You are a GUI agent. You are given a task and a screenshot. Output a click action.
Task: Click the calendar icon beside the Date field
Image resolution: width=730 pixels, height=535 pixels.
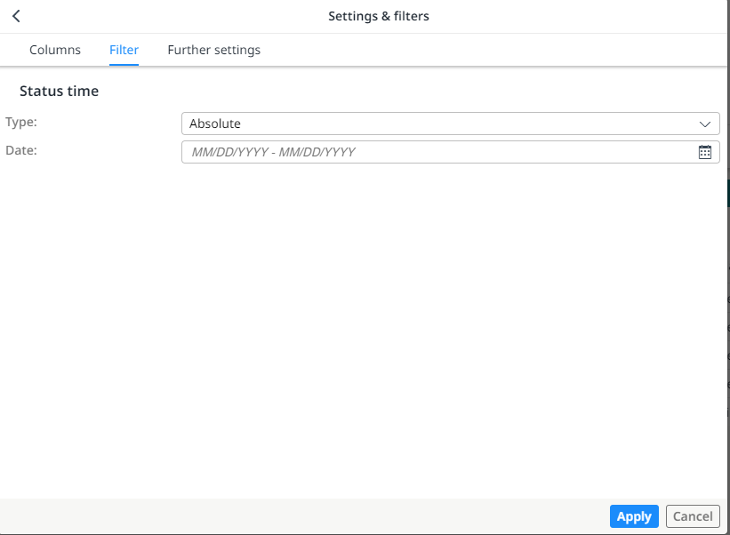pyautogui.click(x=705, y=151)
